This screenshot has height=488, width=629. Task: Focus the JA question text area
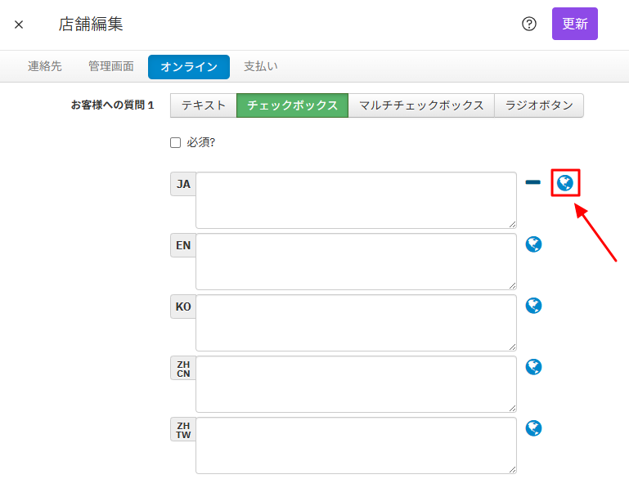[356, 200]
